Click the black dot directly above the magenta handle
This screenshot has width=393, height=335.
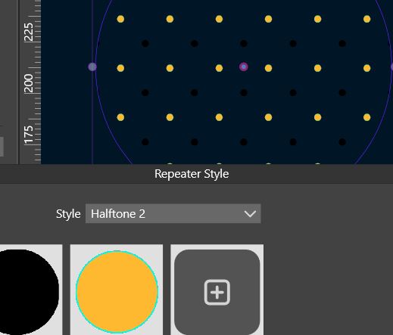point(244,43)
